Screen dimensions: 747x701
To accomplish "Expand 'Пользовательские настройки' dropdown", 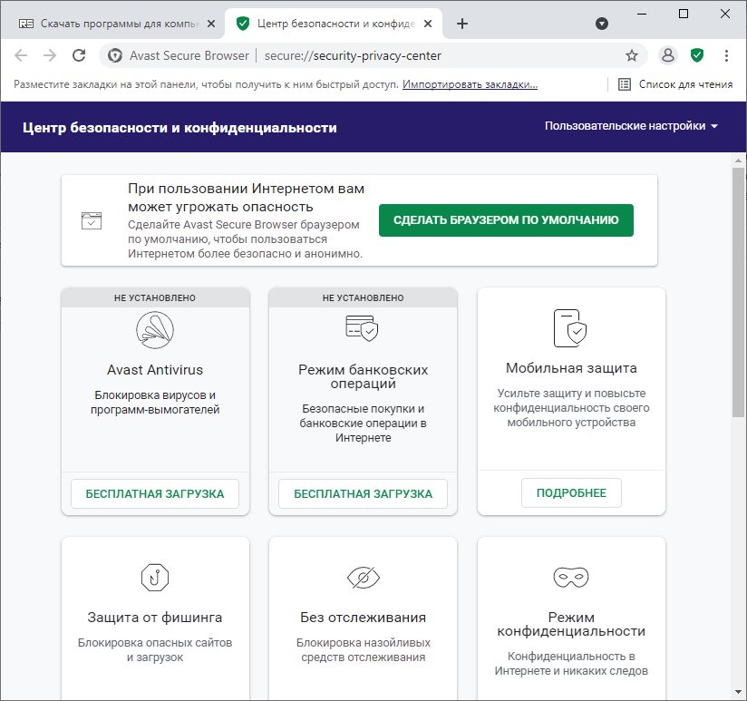I will pyautogui.click(x=631, y=126).
